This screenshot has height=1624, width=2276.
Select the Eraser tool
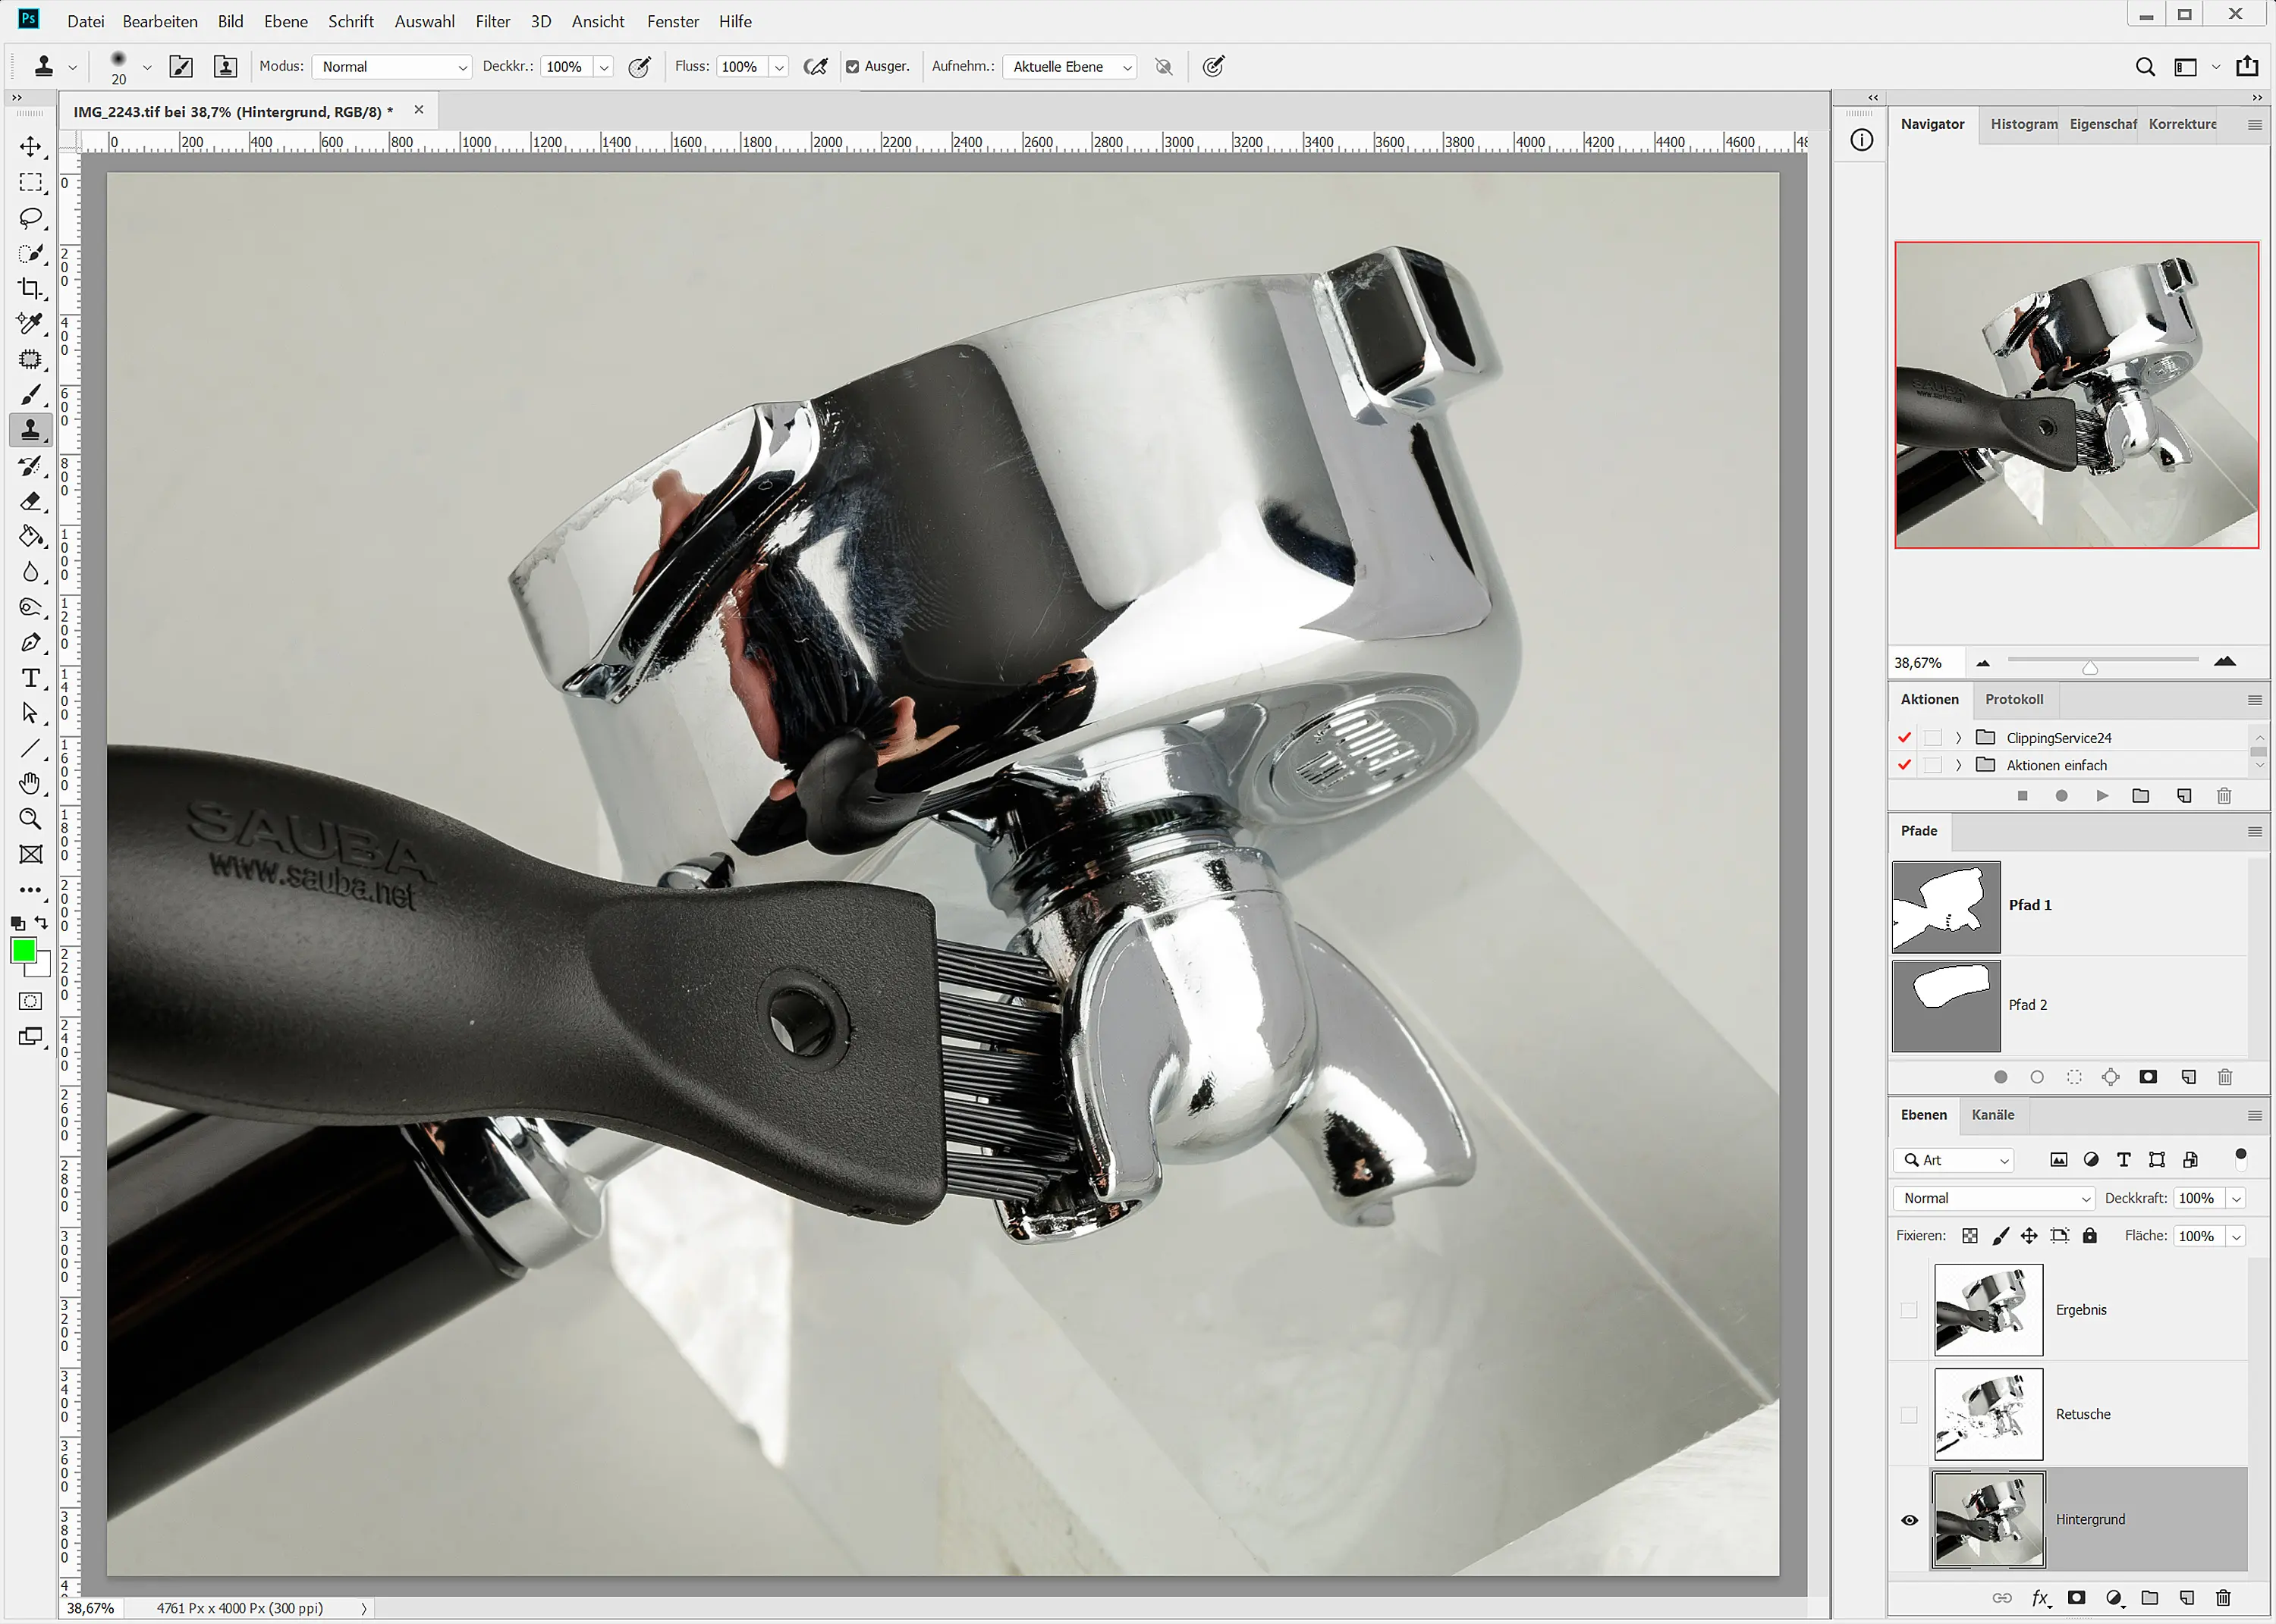click(30, 501)
